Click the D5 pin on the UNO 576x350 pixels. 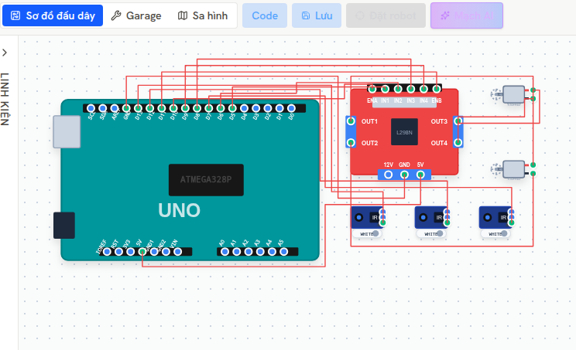pyautogui.click(x=232, y=108)
